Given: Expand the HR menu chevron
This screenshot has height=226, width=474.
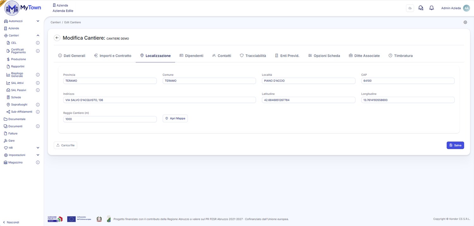Looking at the screenshot, I should [38, 148].
